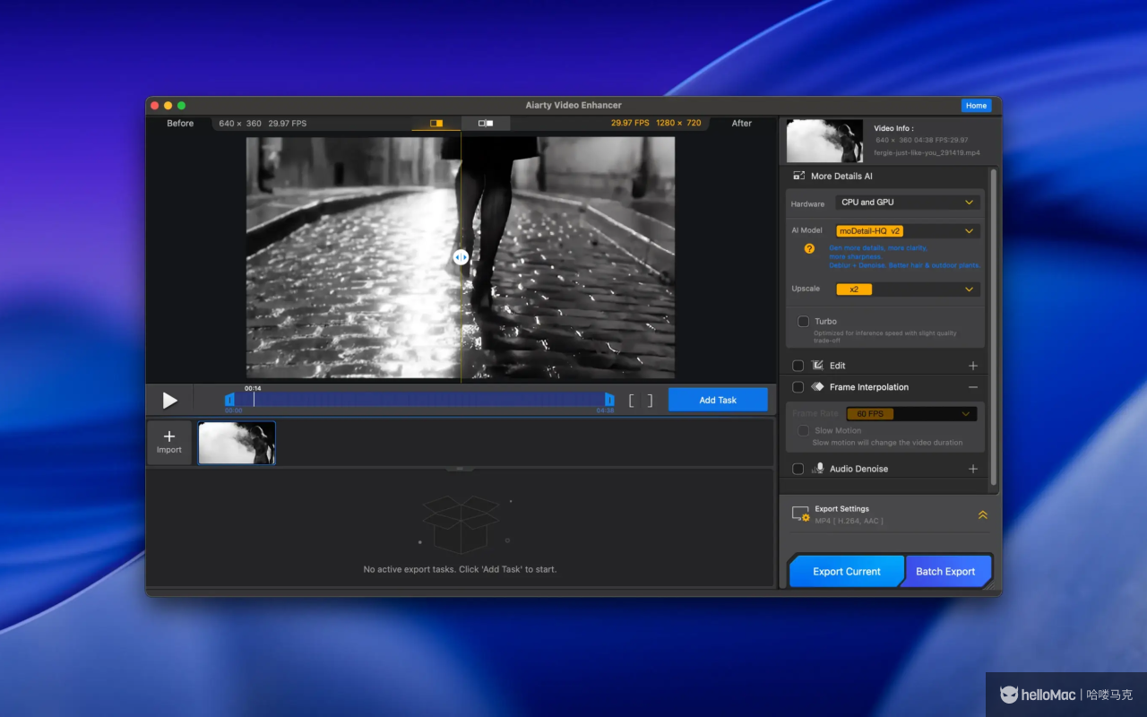
Task: Set the trim end bracket marker
Action: (x=650, y=401)
